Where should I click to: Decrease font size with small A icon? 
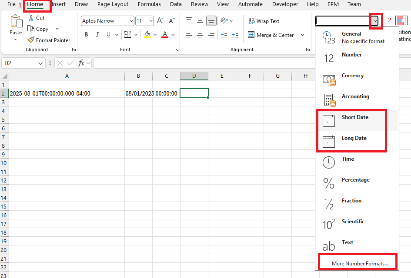click(x=172, y=21)
